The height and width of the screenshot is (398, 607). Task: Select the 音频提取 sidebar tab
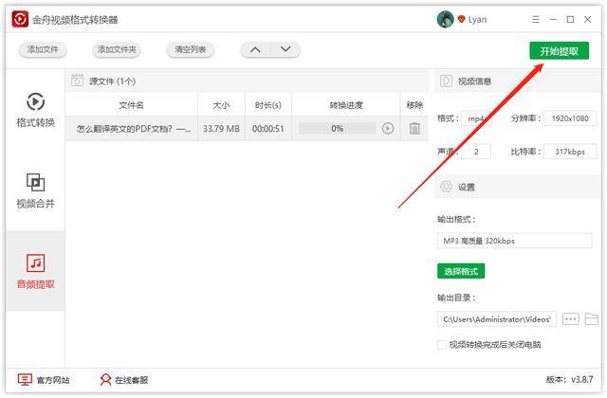[x=36, y=272]
